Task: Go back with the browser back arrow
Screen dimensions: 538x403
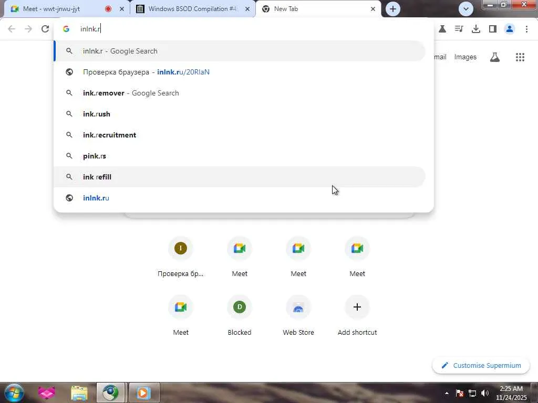Action: (x=12, y=29)
